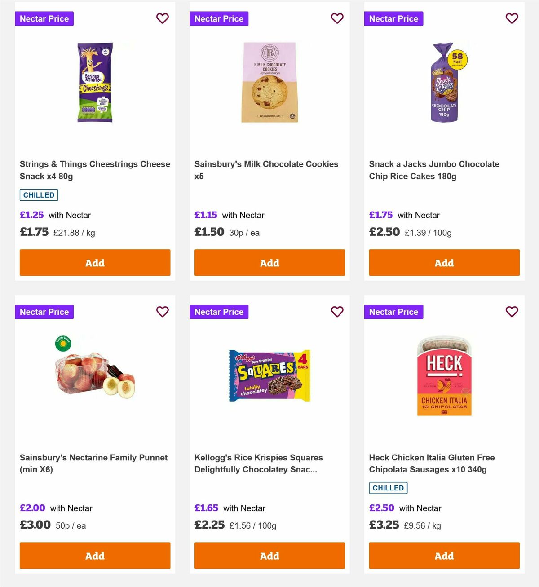Viewport: 539px width, 587px height.
Task: Click the heart icon on Sainsbury's Milk Chocolate Cookies
Action: click(x=337, y=18)
